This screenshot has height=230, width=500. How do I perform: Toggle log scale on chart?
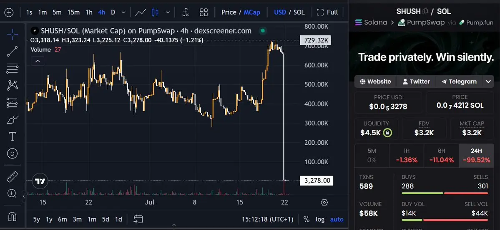320,219
